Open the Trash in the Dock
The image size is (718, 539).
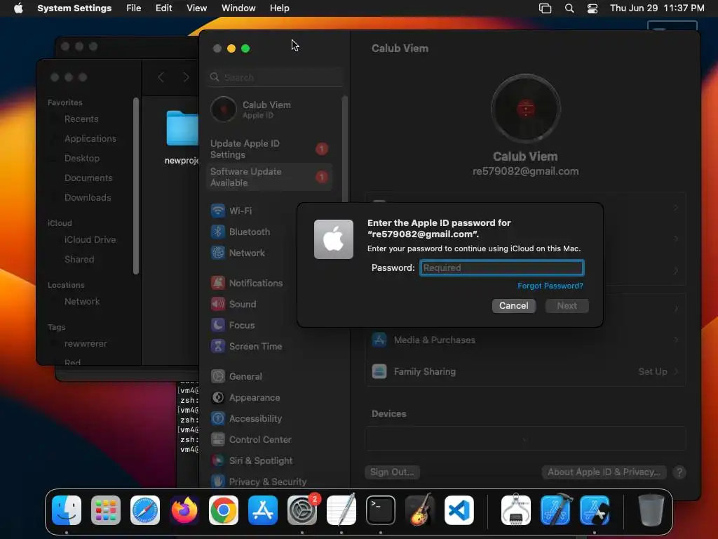click(651, 510)
